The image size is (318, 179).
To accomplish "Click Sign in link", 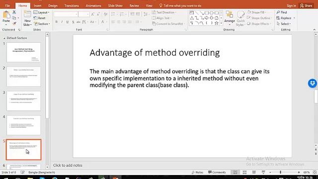I will coord(291,5).
